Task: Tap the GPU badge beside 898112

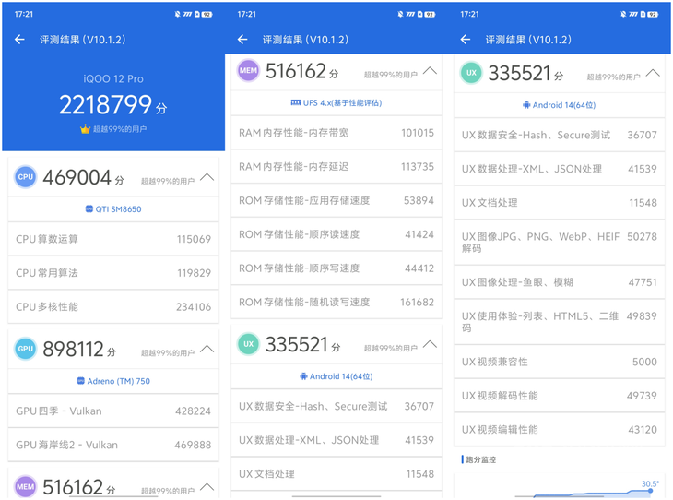Action: (25, 349)
